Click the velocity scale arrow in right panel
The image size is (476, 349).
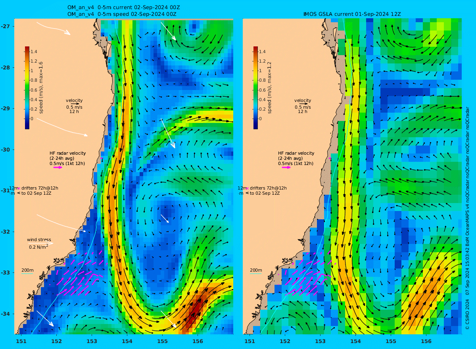point(303,104)
